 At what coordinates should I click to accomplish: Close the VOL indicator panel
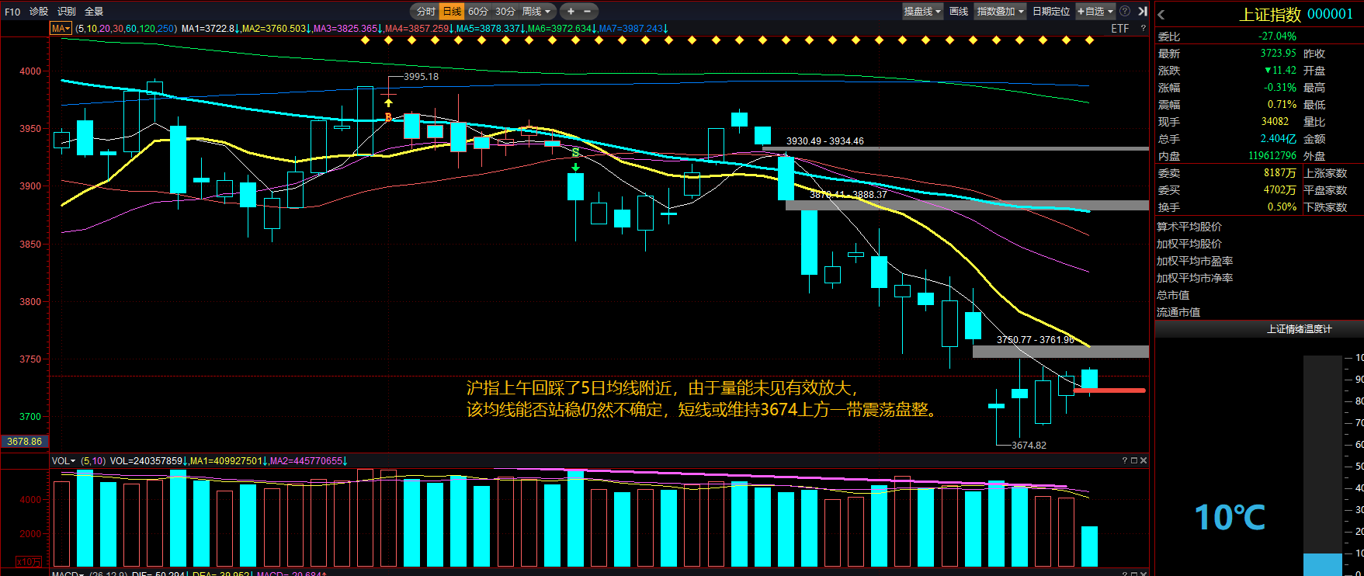tap(1143, 460)
